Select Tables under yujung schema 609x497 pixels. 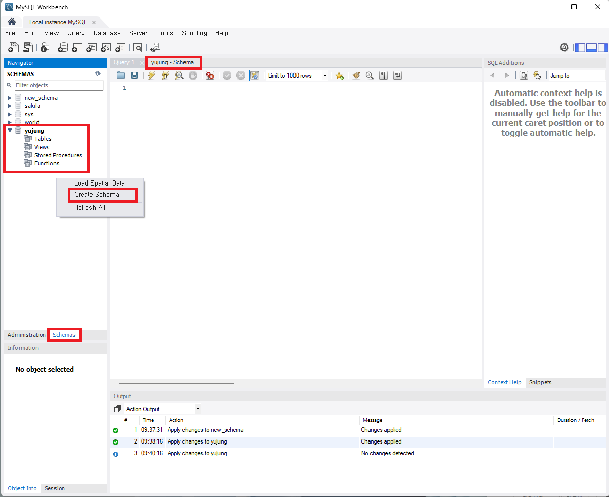click(x=43, y=139)
